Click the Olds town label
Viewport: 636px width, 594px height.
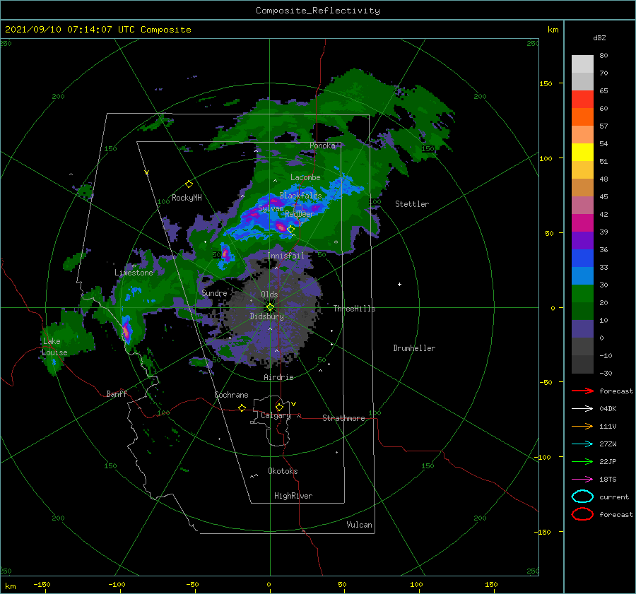pyautogui.click(x=269, y=295)
